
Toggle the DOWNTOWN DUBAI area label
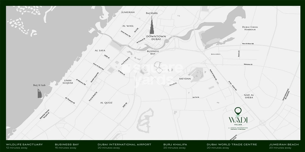point(156,38)
